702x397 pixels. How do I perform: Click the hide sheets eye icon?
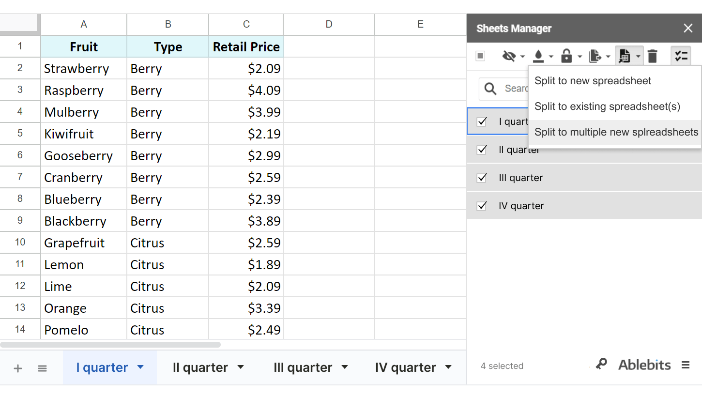(509, 57)
